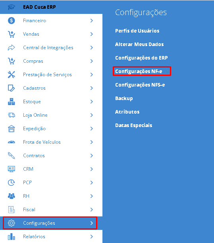
Task: Click the Estoque boxes icon
Action: point(11,102)
